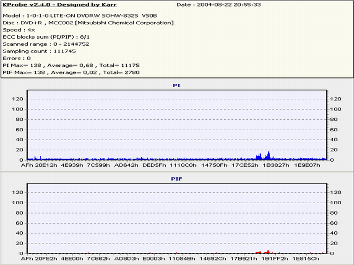Click the blue PI error spike near 1B3827h

[268, 156]
